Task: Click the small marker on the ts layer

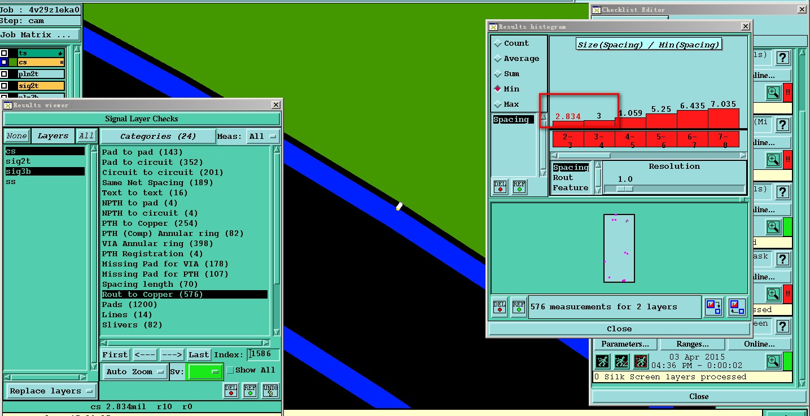Action: [60, 54]
